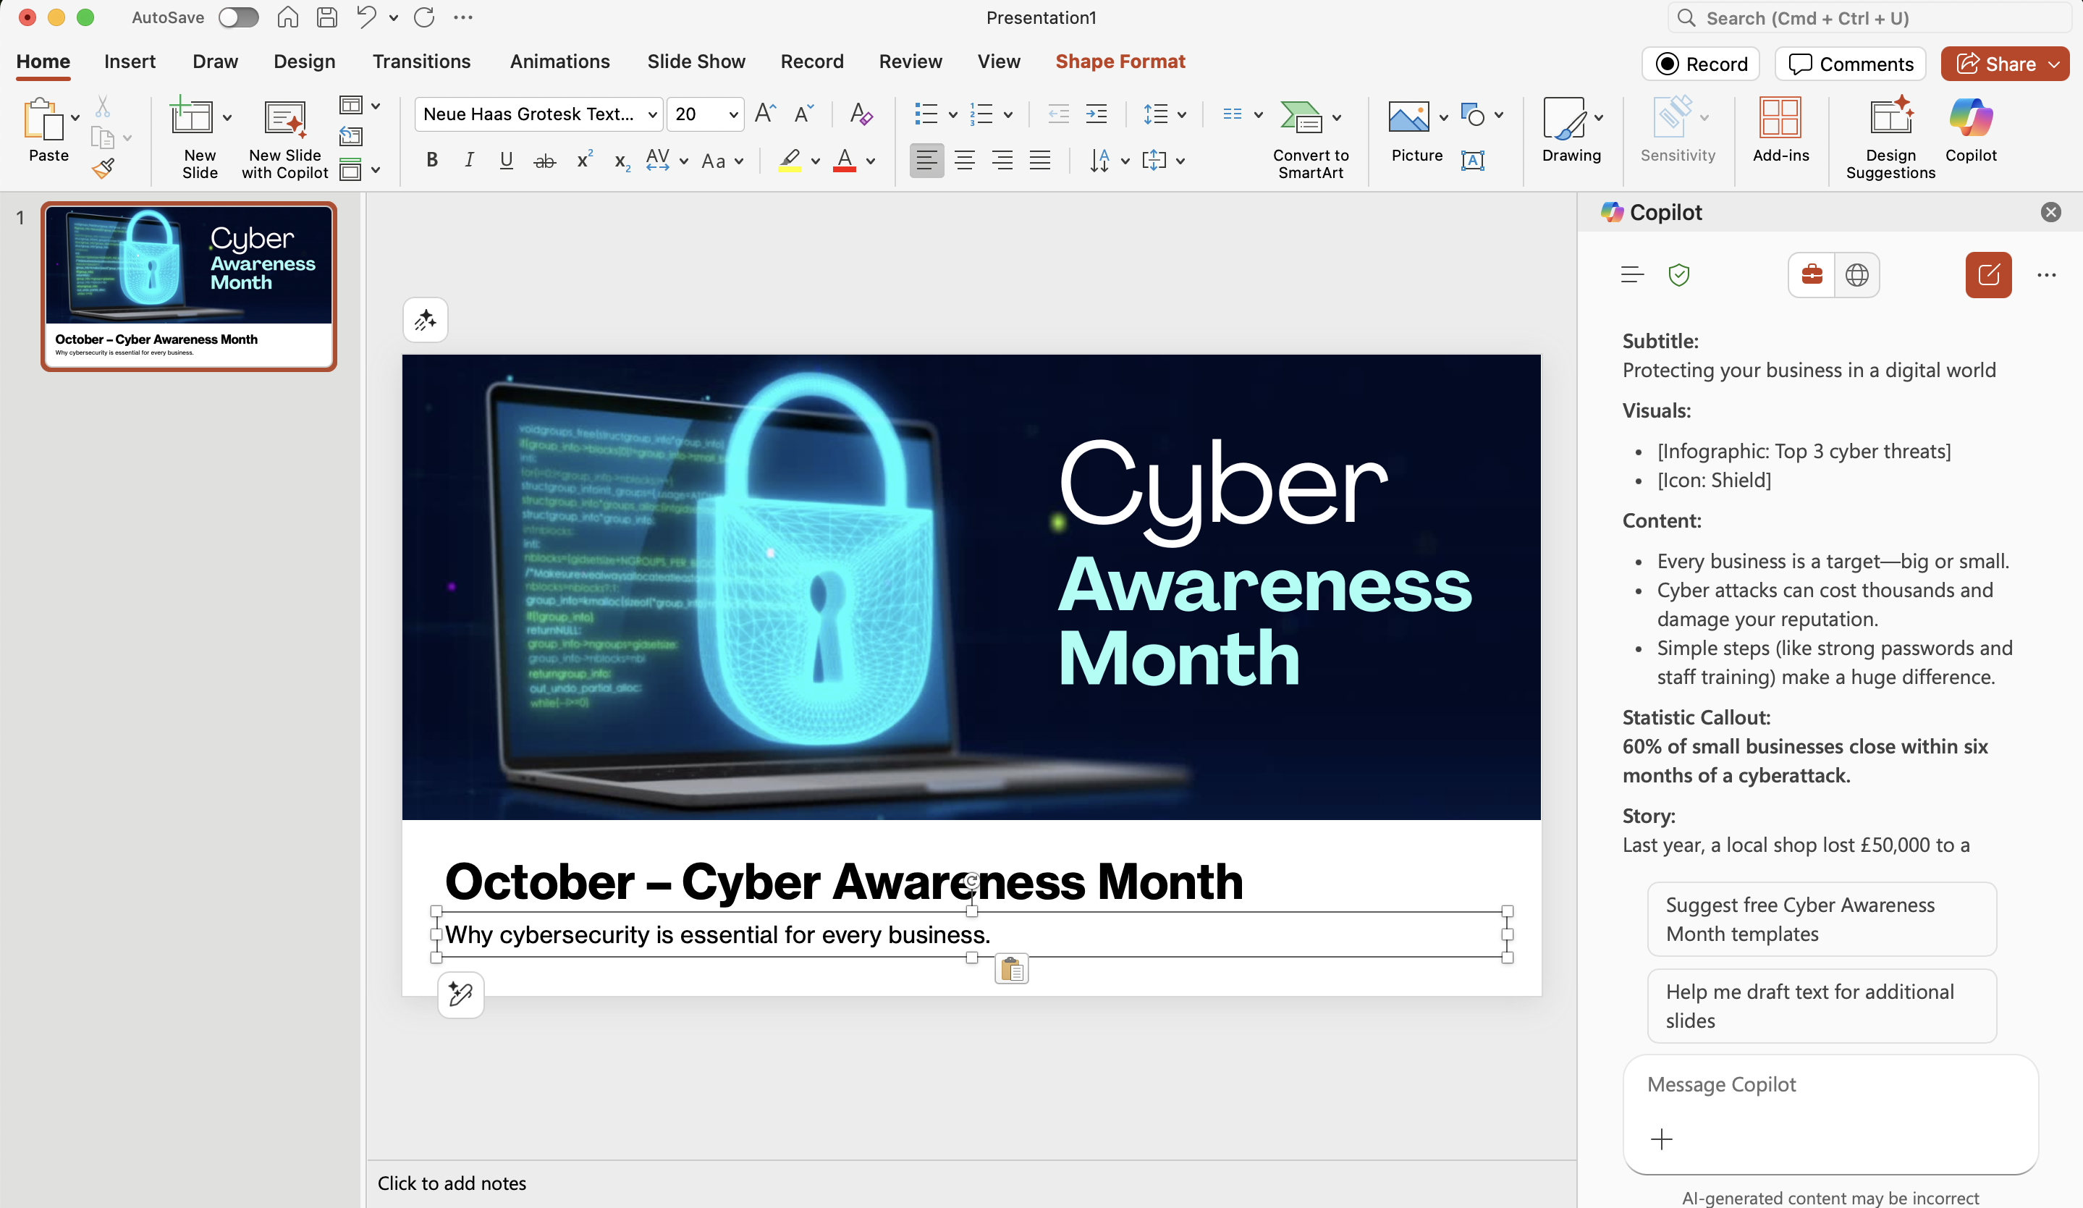
Task: Click the Format Painter brush icon
Action: coord(103,169)
